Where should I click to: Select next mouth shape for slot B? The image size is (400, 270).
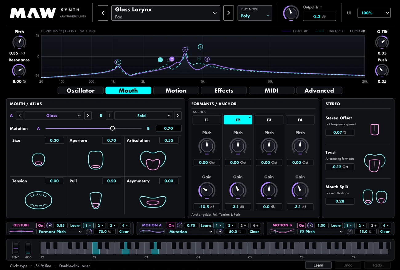[178, 115]
